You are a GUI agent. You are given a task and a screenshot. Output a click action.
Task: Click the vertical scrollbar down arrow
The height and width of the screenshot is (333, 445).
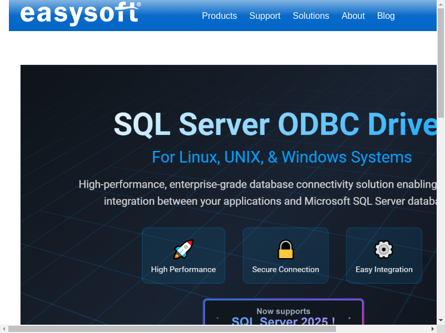(x=441, y=320)
